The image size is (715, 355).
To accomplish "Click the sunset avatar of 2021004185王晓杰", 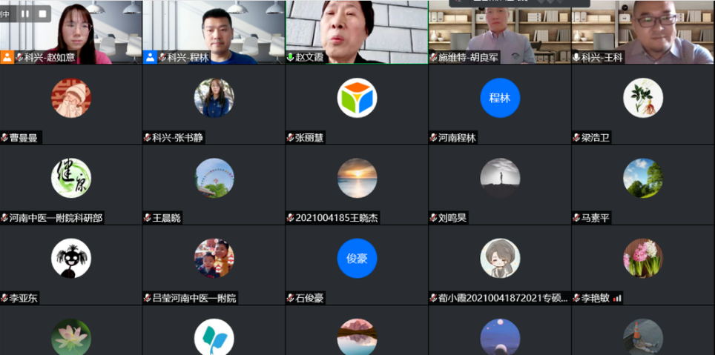I will (357, 178).
